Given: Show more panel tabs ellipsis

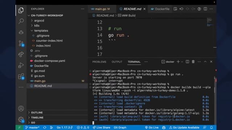Looking at the screenshot, I should coord(146,62).
